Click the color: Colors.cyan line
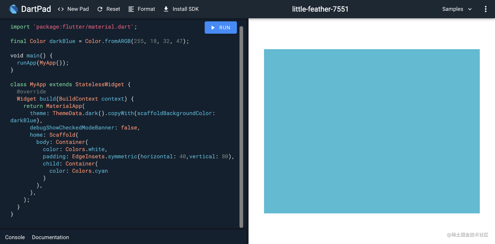This screenshot has width=495, height=244. coord(79,171)
